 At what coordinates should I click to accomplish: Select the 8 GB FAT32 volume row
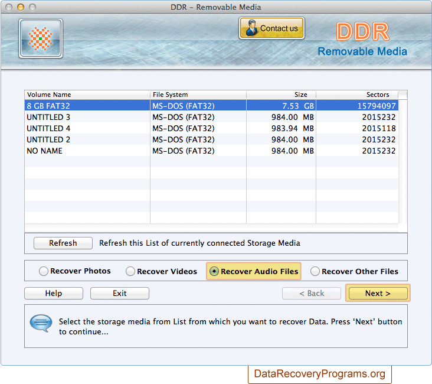211,106
